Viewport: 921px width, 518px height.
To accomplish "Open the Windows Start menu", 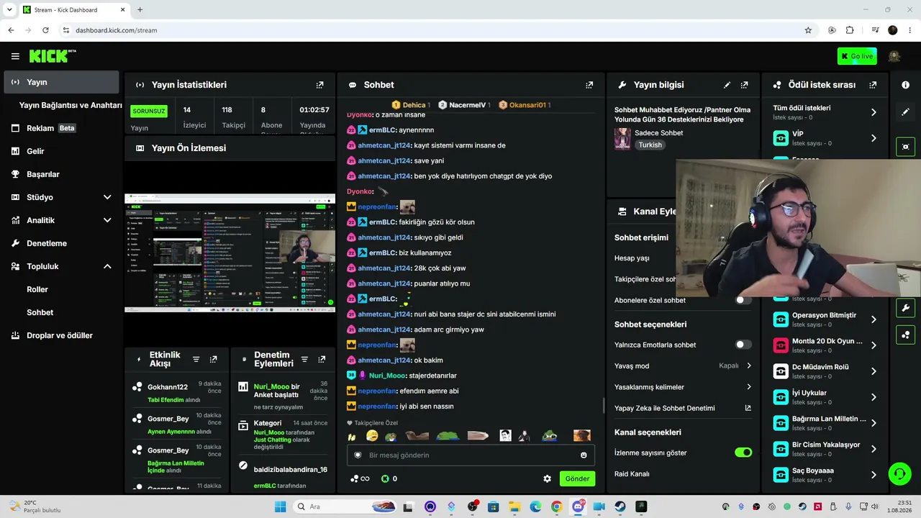I will [x=280, y=506].
